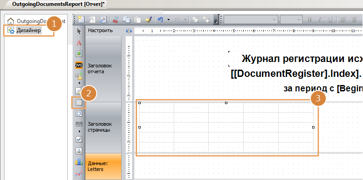Click the copy icon
363x180 pixels.
(x=127, y=20)
